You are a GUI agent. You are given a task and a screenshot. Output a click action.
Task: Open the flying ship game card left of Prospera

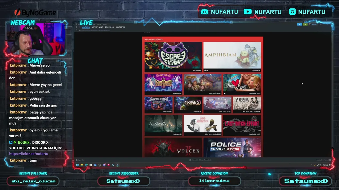pyautogui.click(x=217, y=105)
